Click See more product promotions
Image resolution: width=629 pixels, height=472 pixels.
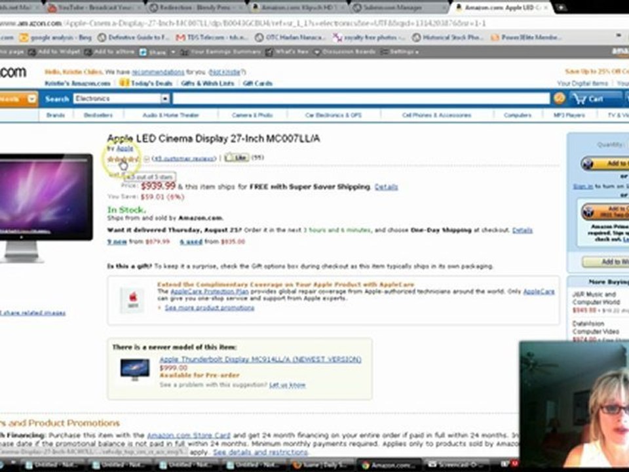coord(210,308)
